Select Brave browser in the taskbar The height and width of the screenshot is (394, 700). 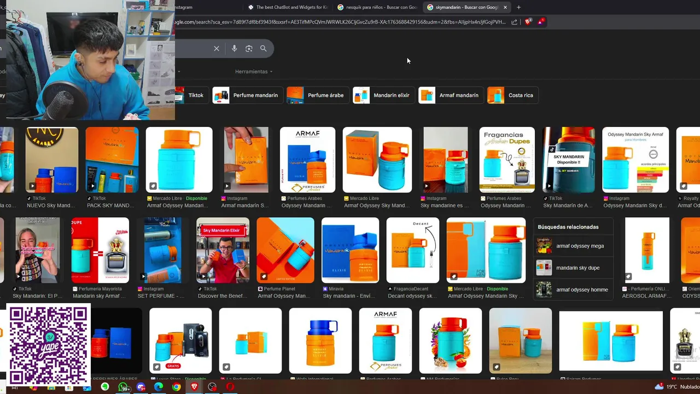pyautogui.click(x=194, y=387)
